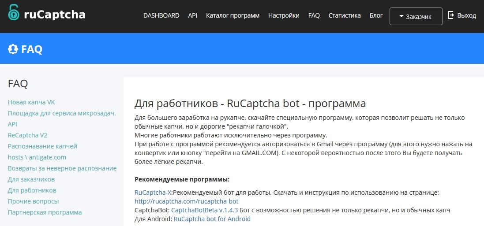This screenshot has height=226, width=484.
Task: Open Распознавание капчей sidebar link
Action: pos(42,146)
